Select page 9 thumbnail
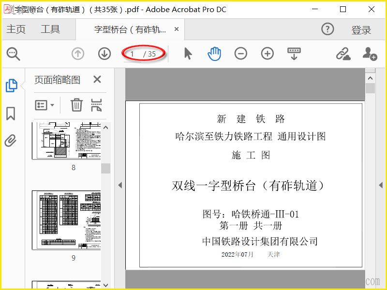Image resolution: width=387 pixels, height=290 pixels. click(x=66, y=220)
